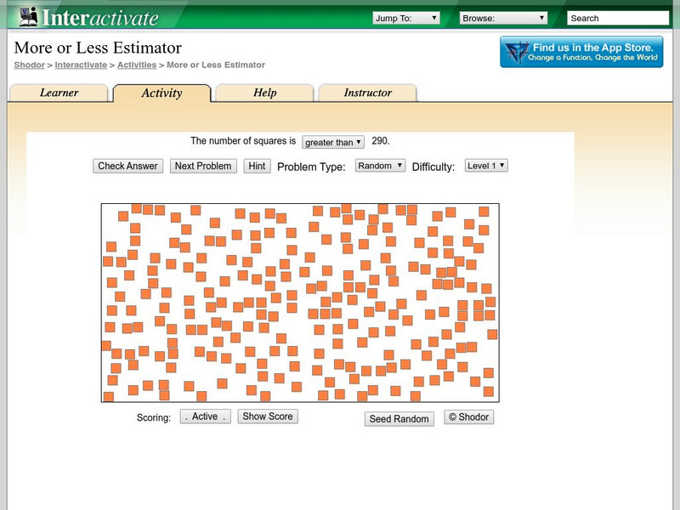Click the Check Answer button

click(x=128, y=166)
